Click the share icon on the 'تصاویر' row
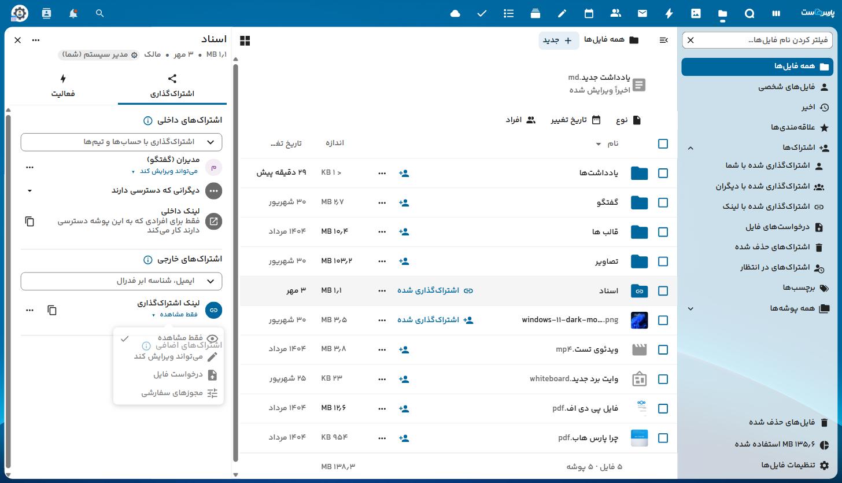842x483 pixels. point(404,261)
